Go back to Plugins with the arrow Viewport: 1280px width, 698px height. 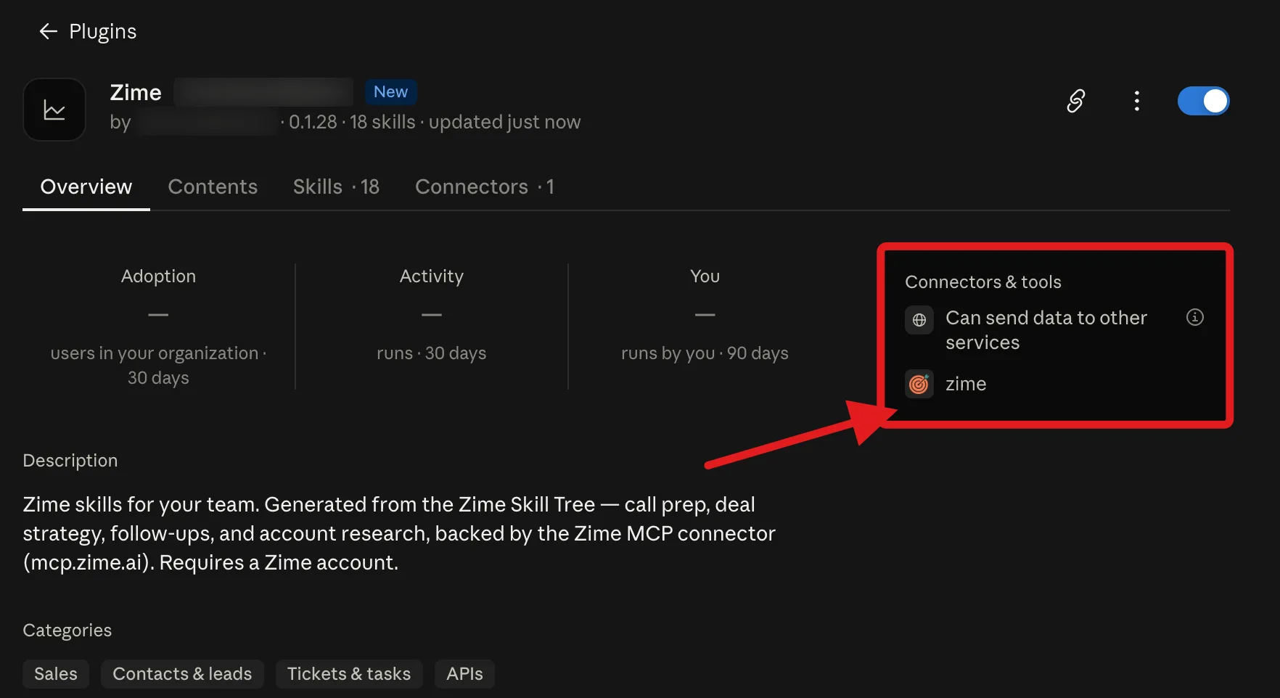tap(48, 31)
